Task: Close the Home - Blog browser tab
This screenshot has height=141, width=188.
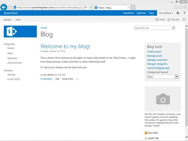Action: pos(128,8)
